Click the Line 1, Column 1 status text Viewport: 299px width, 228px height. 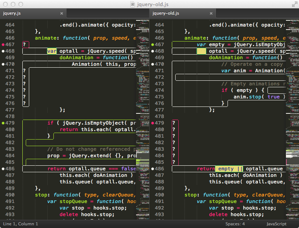point(20,224)
